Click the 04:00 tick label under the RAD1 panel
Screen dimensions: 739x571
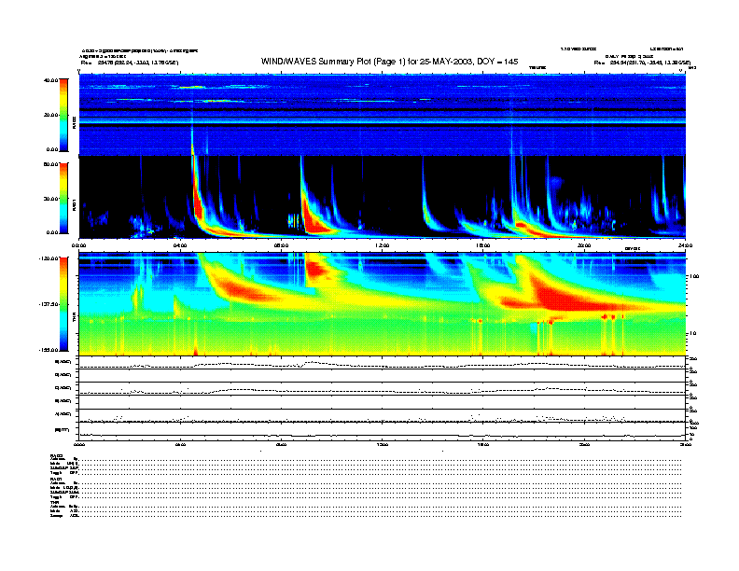[x=180, y=245]
